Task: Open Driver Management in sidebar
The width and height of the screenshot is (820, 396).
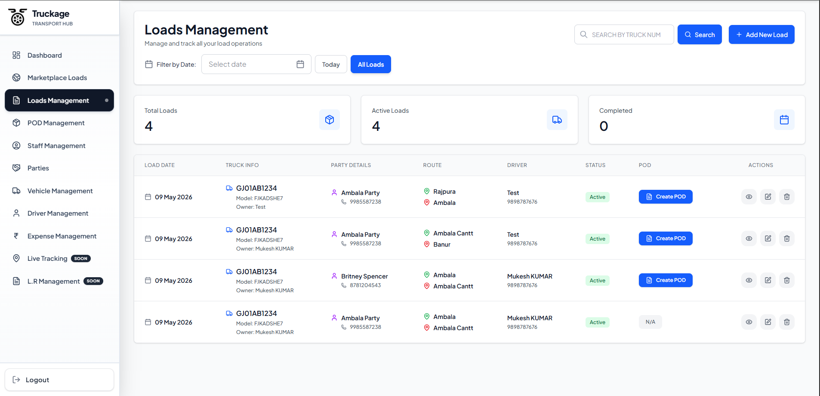Action: click(x=59, y=213)
